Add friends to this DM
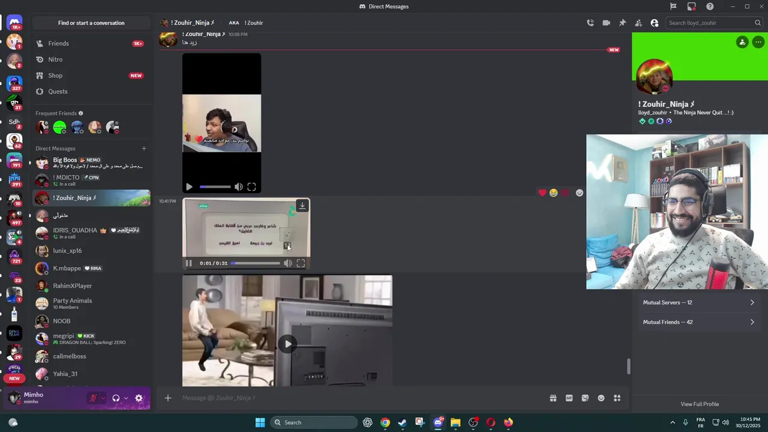Viewport: 768px width, 432px height. click(638, 23)
